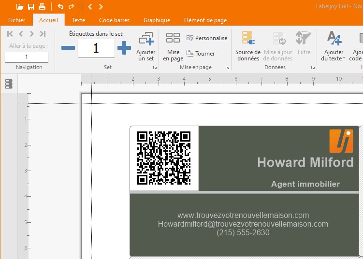Screen dimensions: 363x259
Task: Choose Personnalisé layout option
Action: pyautogui.click(x=207, y=38)
